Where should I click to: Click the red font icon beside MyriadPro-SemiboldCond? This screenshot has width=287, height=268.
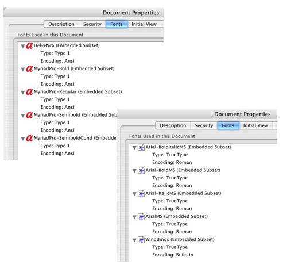tap(29, 138)
